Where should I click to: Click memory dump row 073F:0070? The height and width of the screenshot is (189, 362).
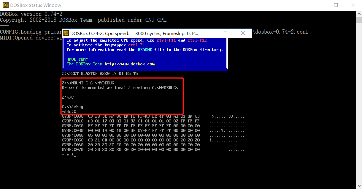point(153,149)
